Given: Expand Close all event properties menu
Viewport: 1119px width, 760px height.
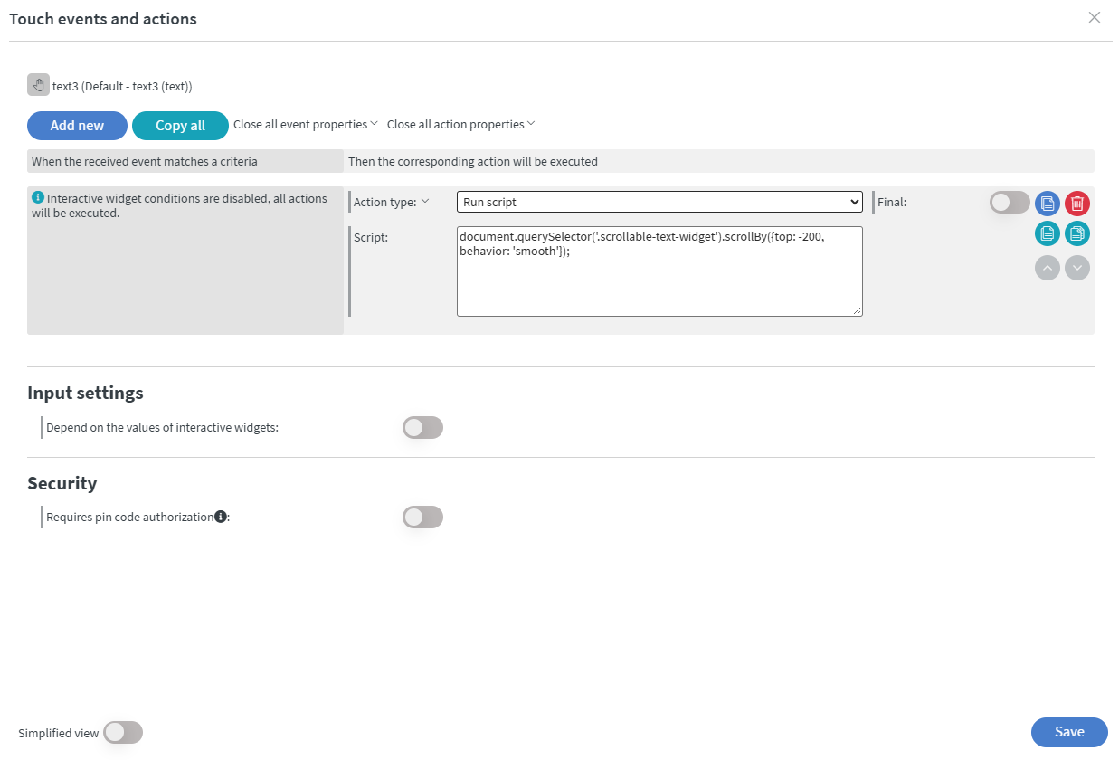Looking at the screenshot, I should [306, 124].
